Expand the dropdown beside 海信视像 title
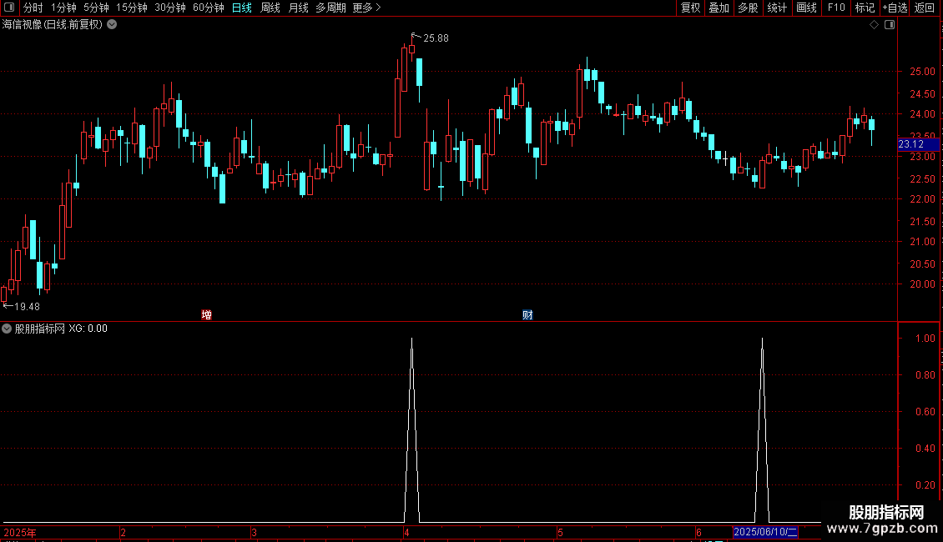This screenshot has width=943, height=542. click(112, 24)
